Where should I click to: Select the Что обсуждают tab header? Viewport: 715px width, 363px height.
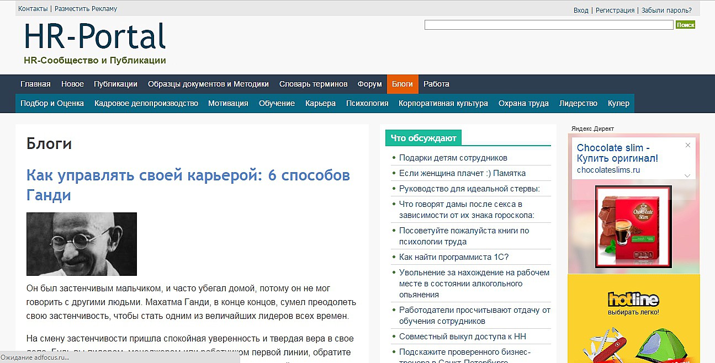(x=423, y=138)
